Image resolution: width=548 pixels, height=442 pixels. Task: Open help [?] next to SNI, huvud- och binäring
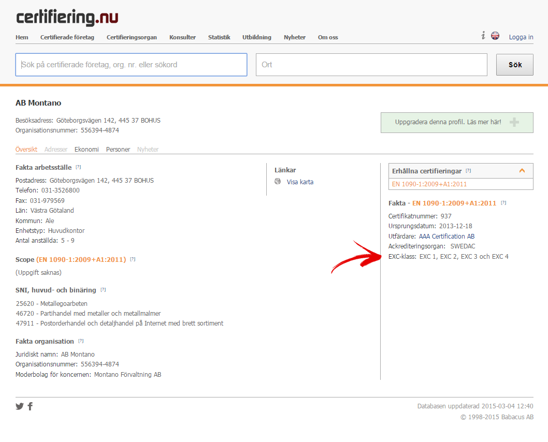click(103, 290)
